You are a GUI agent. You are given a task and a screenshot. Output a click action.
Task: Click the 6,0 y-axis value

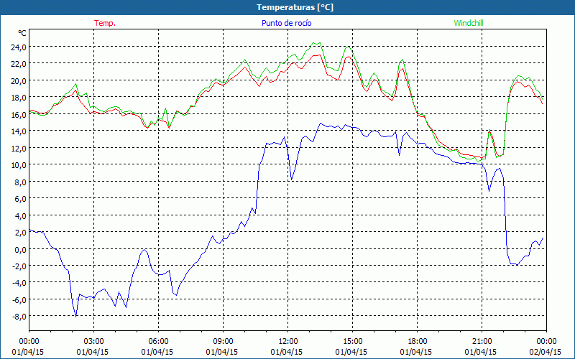click(21, 199)
